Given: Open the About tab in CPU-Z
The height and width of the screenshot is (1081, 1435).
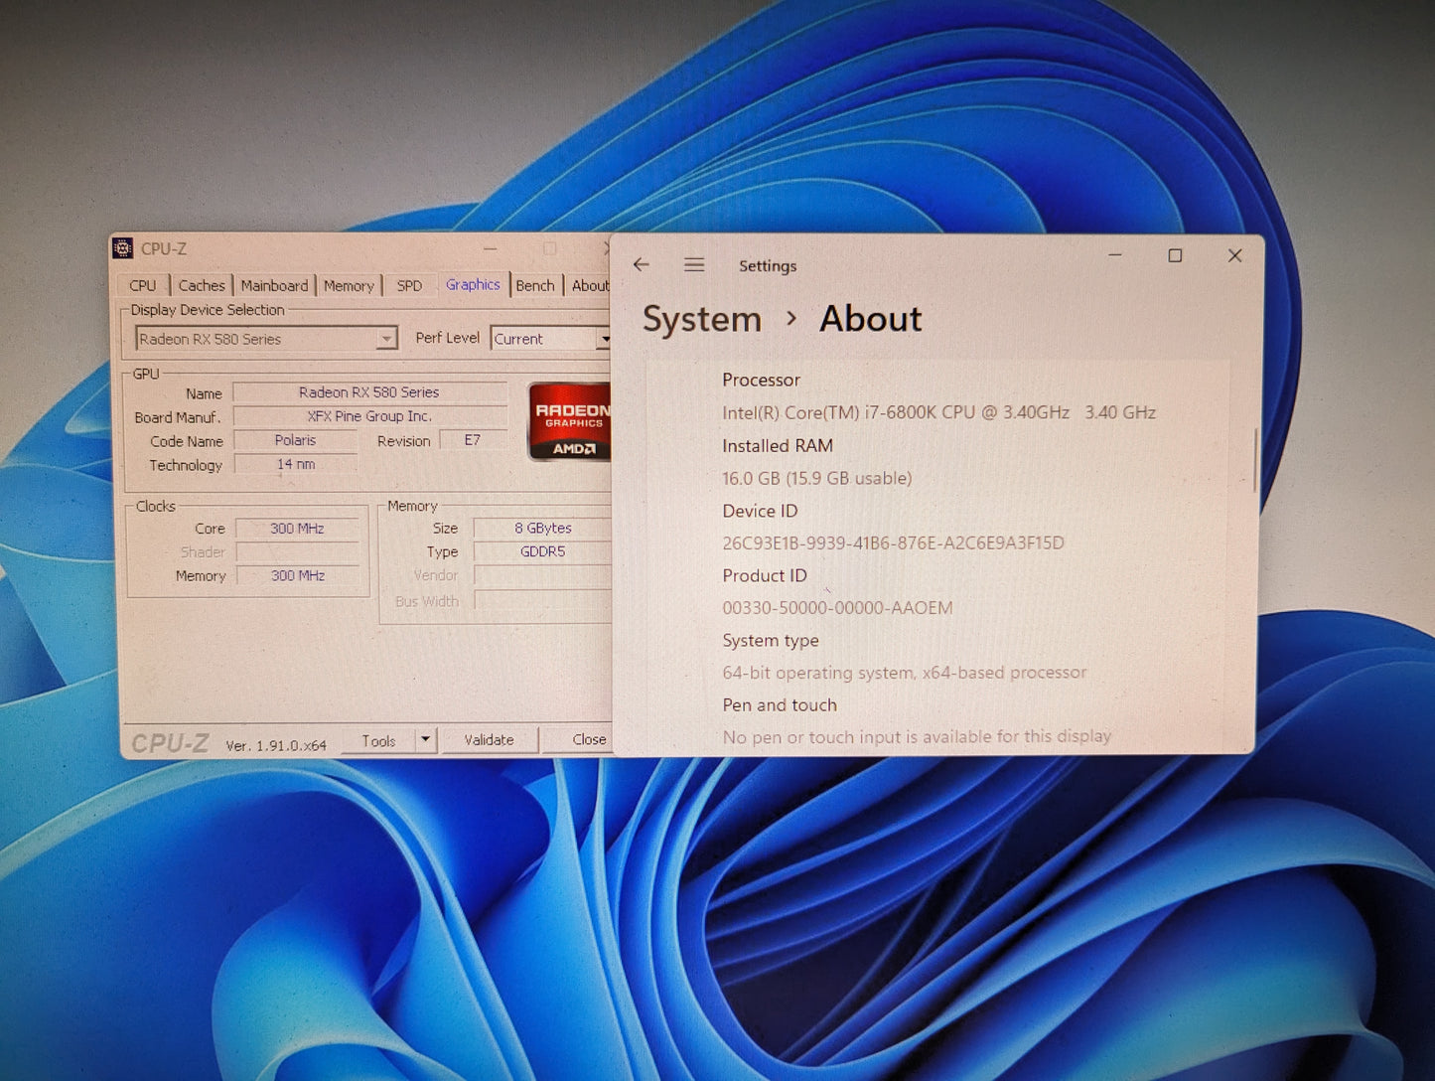Looking at the screenshot, I should 590,286.
